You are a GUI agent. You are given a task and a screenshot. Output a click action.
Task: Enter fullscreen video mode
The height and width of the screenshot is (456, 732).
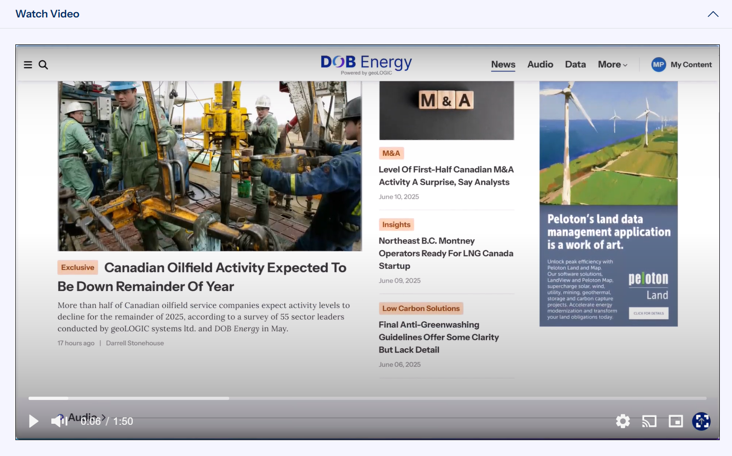(701, 421)
